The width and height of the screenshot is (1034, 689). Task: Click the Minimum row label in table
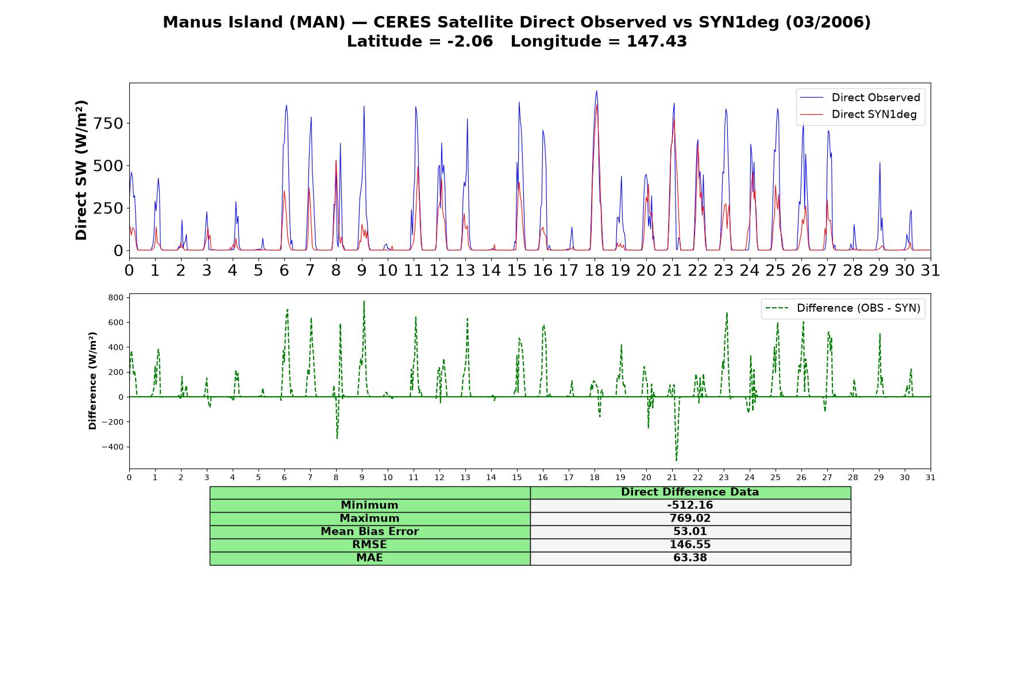pyautogui.click(x=369, y=505)
